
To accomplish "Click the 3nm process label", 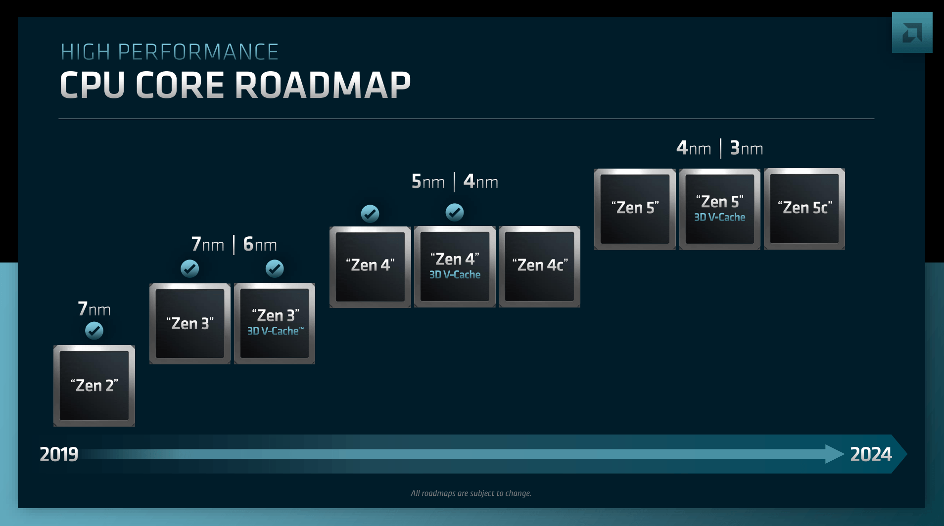I will [747, 148].
